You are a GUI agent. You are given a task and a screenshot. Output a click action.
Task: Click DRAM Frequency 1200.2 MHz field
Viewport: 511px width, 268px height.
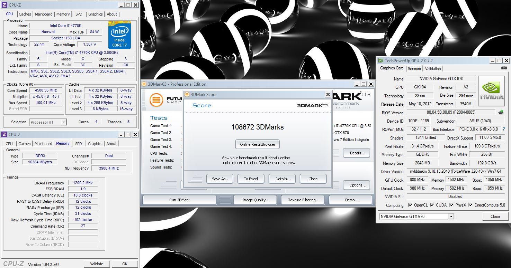[83, 183]
